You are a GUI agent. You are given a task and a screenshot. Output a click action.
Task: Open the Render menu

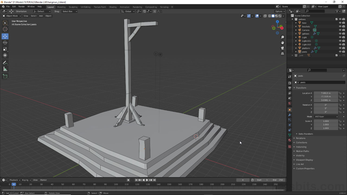click(21, 6)
